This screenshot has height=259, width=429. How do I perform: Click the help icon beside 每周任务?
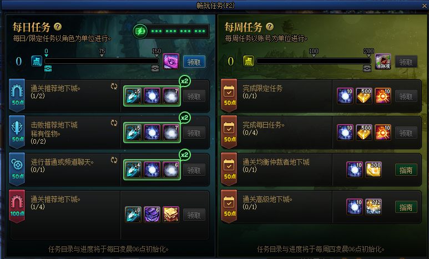coord(270,27)
